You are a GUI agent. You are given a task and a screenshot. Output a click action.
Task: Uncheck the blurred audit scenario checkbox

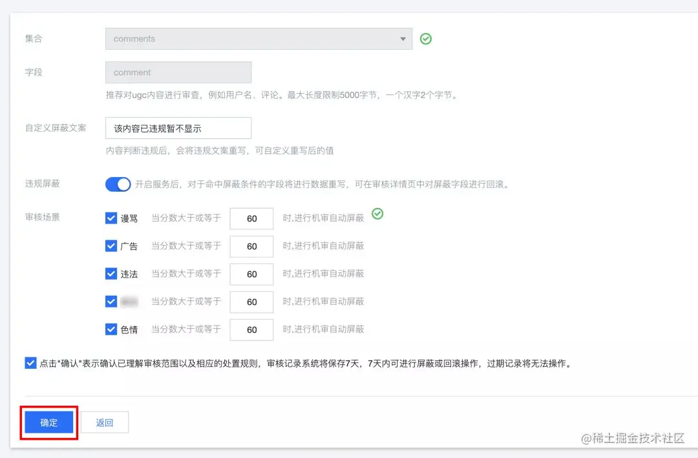[x=111, y=302]
